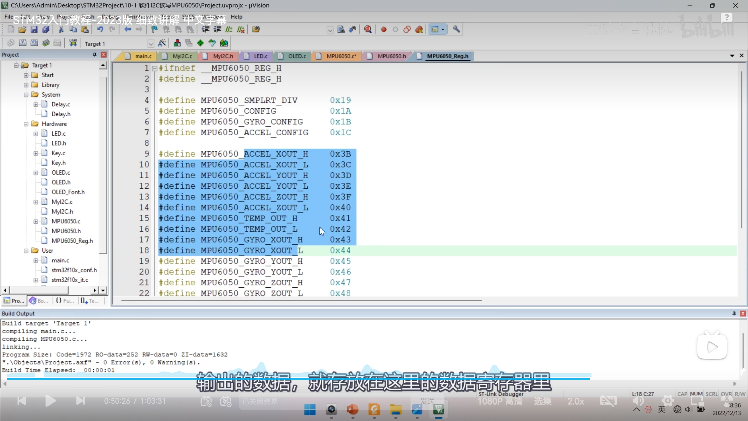
Task: Switch to the MPU6050.c editor tab
Action: pyautogui.click(x=341, y=56)
